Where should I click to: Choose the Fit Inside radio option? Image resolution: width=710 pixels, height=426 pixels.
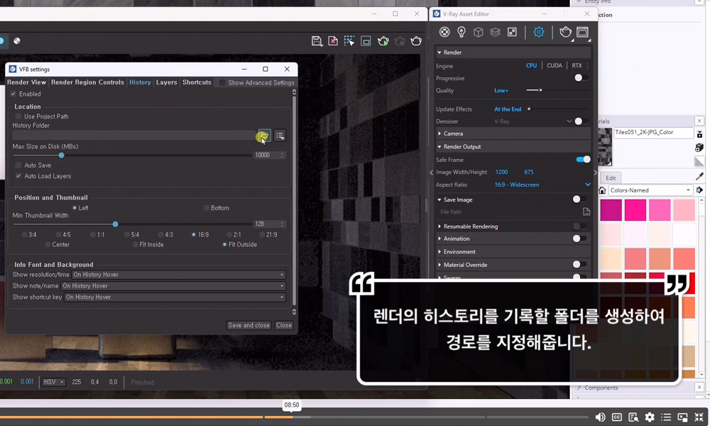(136, 244)
